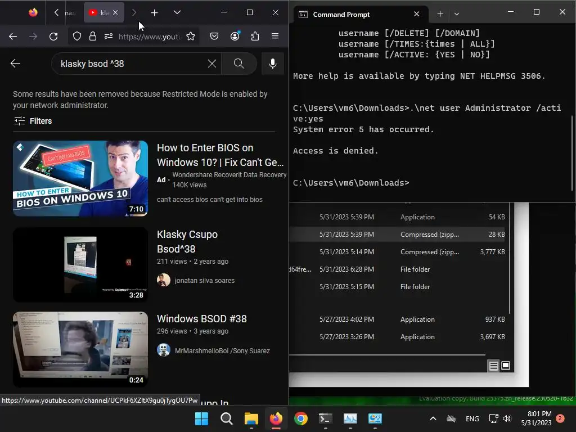Screen dimensions: 576x432
Task: Open the Windows BSOD #38 title
Action: [202, 319]
